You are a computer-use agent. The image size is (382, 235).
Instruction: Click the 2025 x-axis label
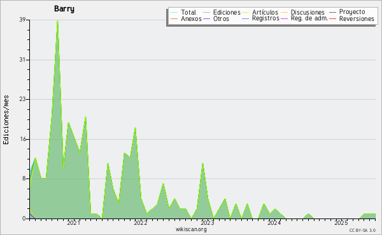(341, 222)
